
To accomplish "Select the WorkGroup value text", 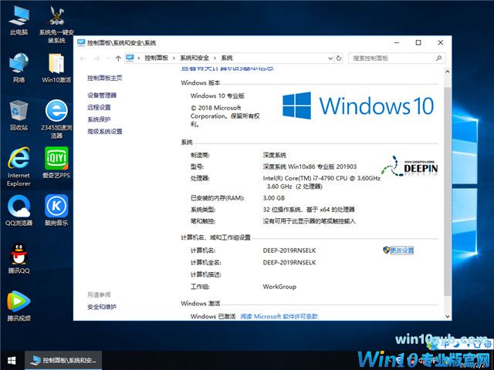I will [x=279, y=287].
